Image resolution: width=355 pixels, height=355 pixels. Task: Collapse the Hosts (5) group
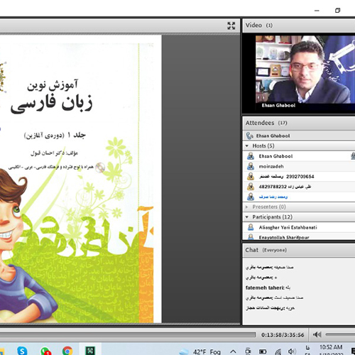(x=247, y=146)
